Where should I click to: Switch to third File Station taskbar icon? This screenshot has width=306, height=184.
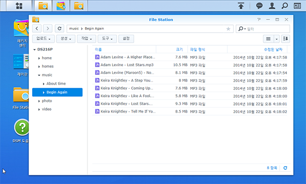point(79,6)
